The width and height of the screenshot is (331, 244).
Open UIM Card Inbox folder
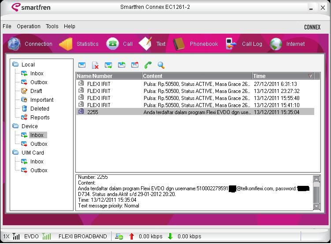37,162
